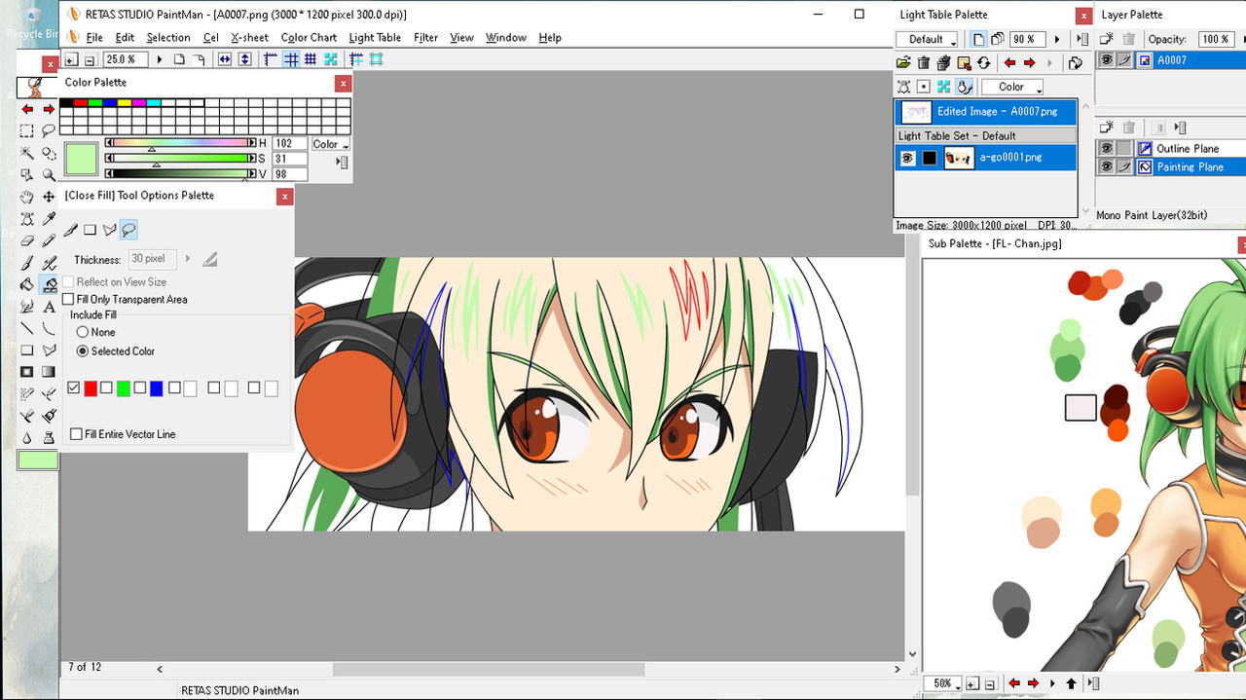Select the None radio option under Include Fill
This screenshot has height=700, width=1246.
(x=83, y=332)
